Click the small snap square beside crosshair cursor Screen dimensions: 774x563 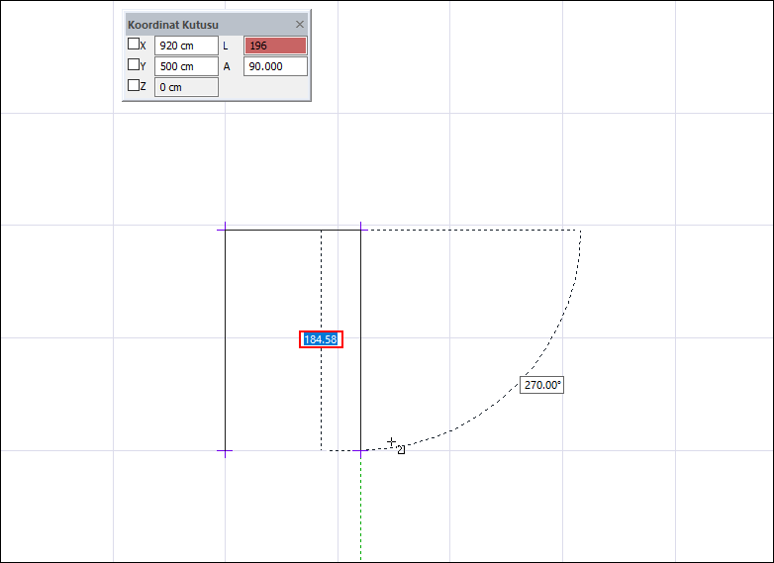(x=401, y=449)
